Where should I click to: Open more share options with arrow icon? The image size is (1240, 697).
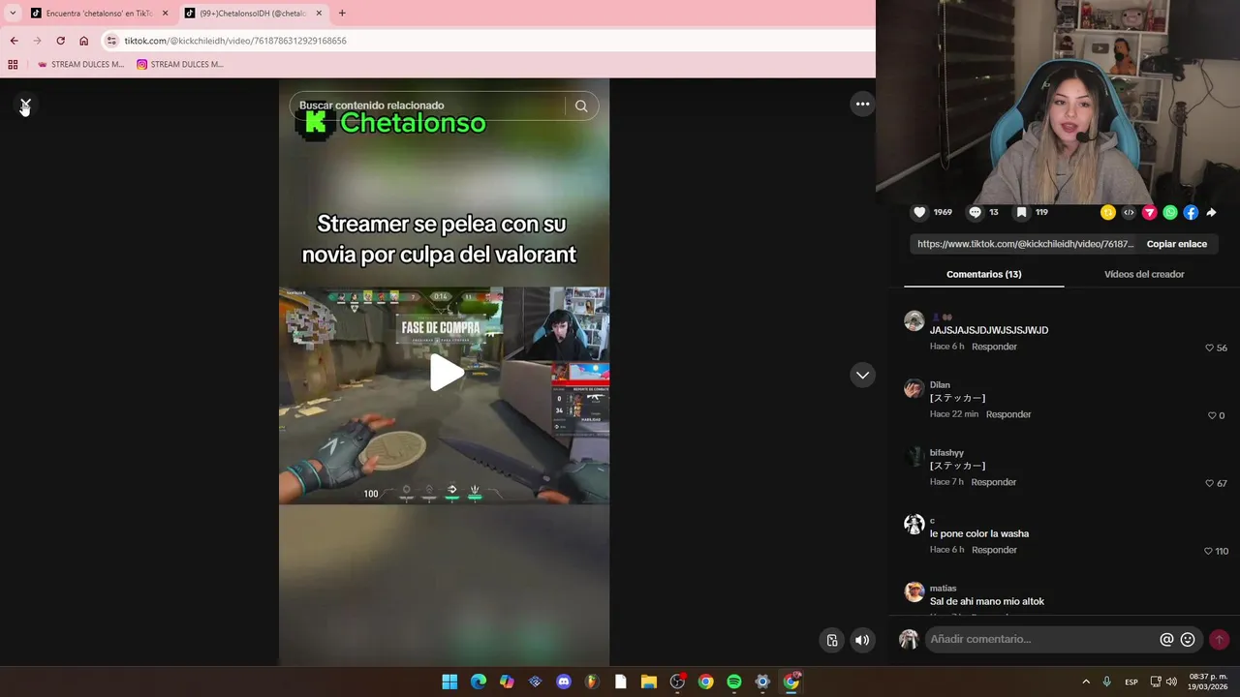[x=1211, y=212]
